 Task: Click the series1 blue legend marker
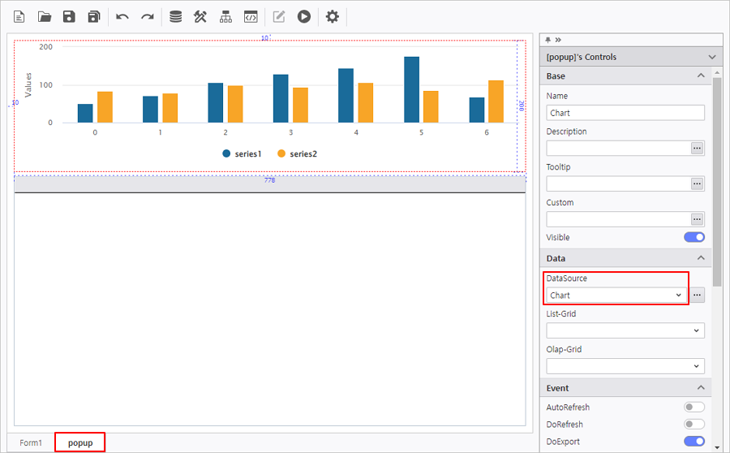pyautogui.click(x=226, y=154)
